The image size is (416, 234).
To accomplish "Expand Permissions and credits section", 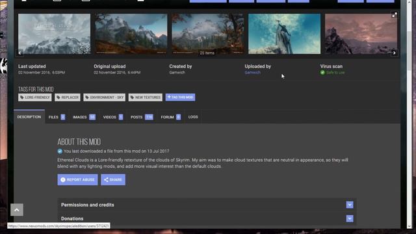I will click(350, 205).
